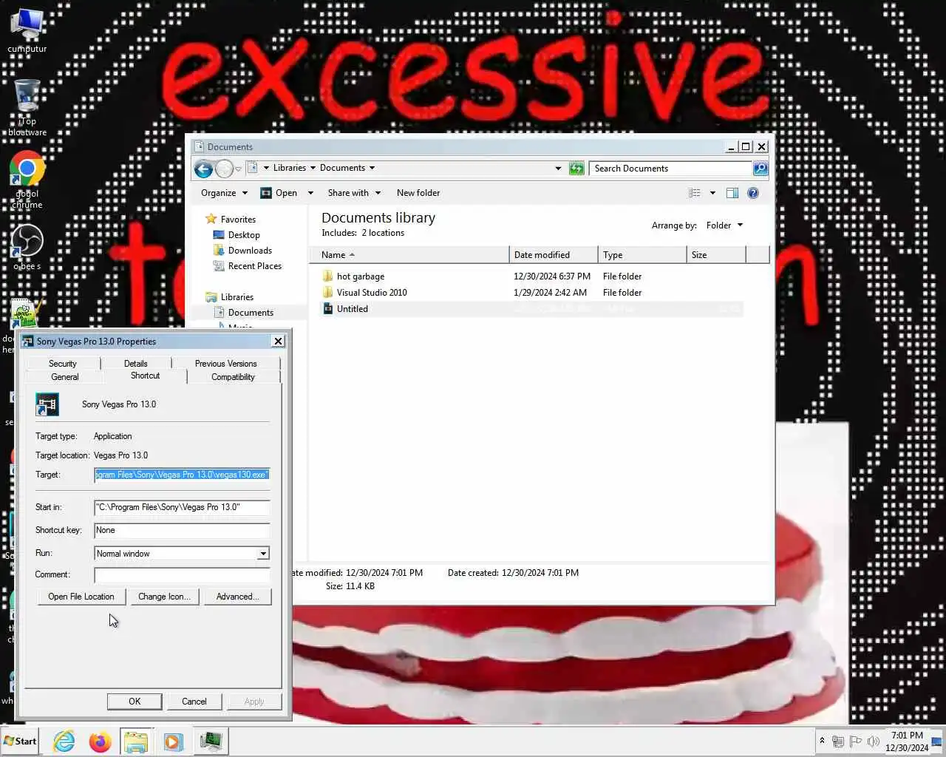
Task: Switch to the Security tab
Action: click(62, 364)
